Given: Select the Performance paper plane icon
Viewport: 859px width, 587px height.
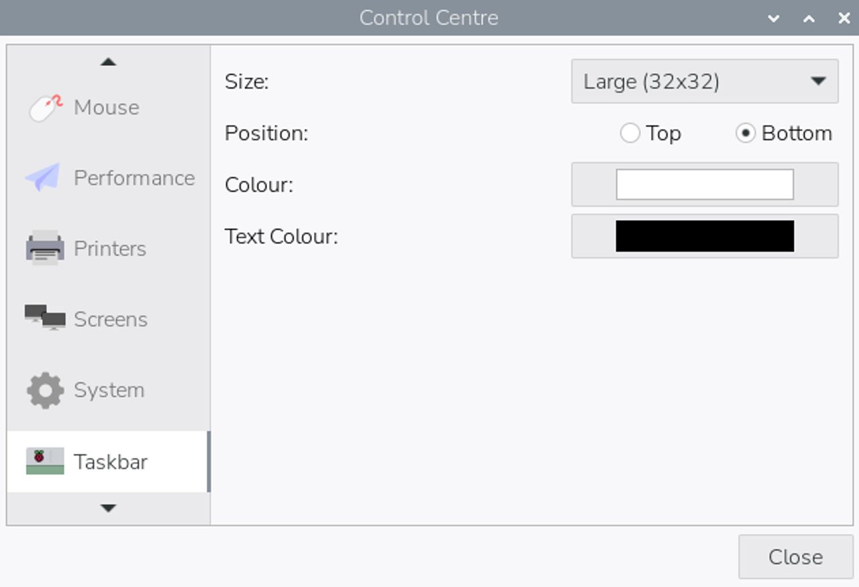Looking at the screenshot, I should tap(43, 178).
